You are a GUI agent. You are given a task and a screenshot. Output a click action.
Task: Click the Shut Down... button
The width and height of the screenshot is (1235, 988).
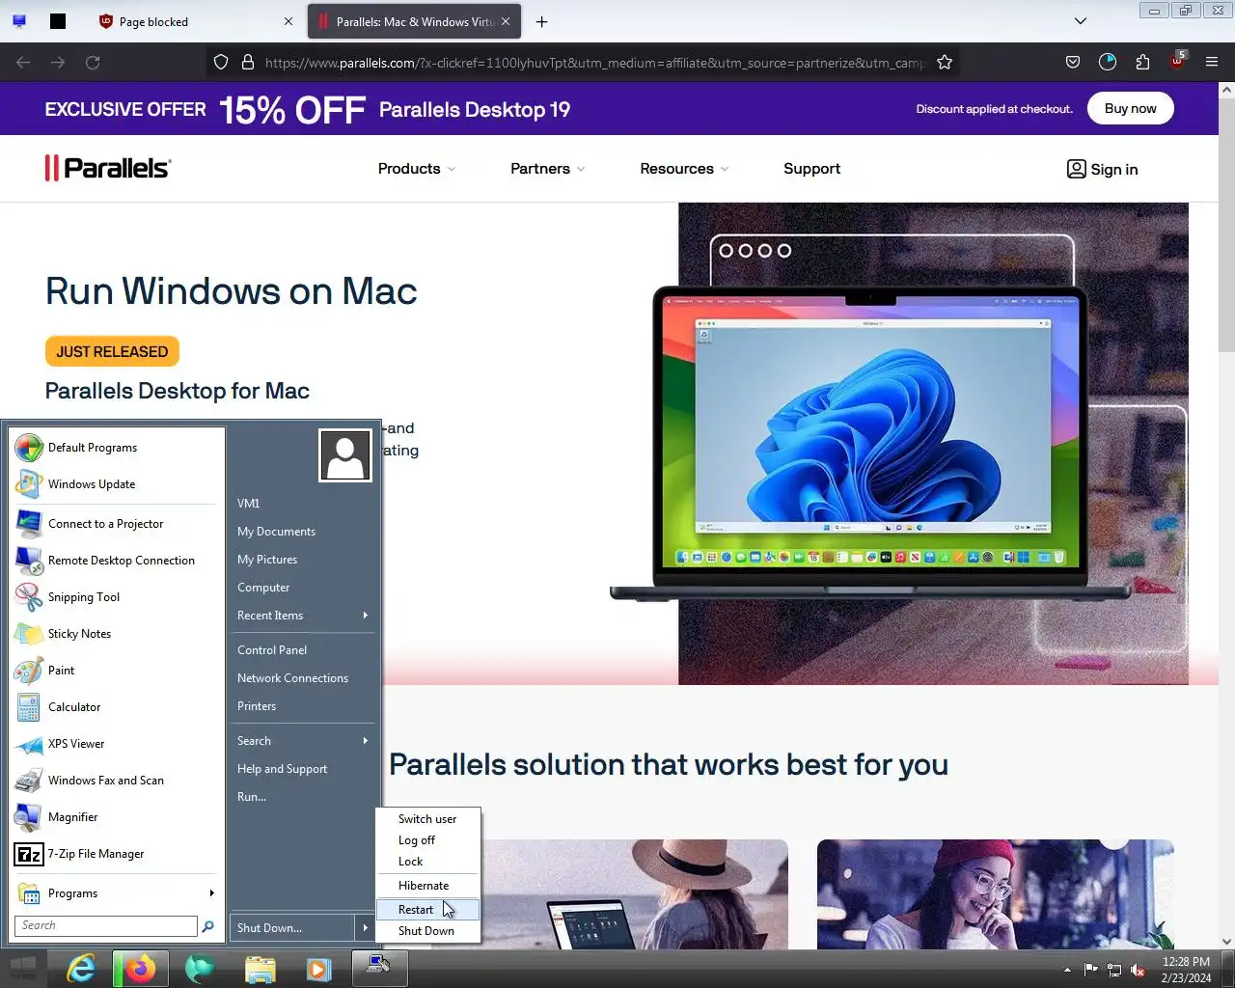[292, 928]
